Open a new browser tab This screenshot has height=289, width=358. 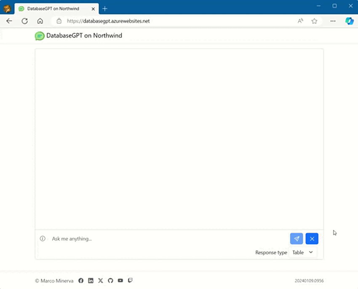105,9
